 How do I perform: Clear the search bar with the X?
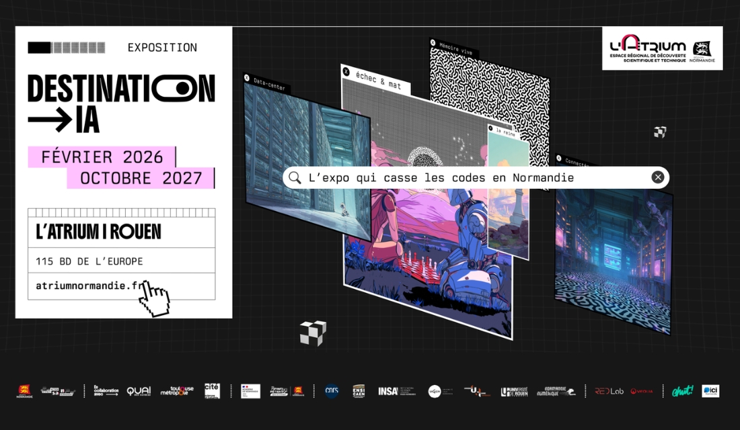(x=657, y=177)
